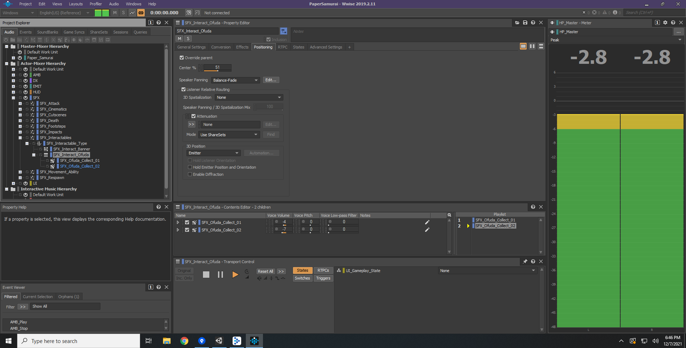Open the attenuation Mode dropdown
Viewport: 686px width, 348px height.
point(229,135)
